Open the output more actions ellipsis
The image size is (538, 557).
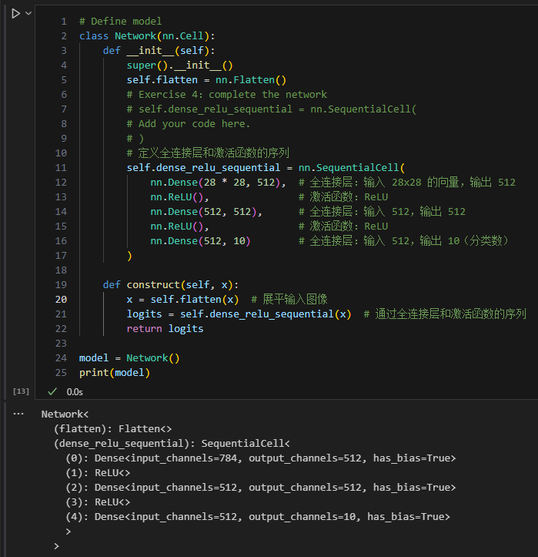coord(18,414)
